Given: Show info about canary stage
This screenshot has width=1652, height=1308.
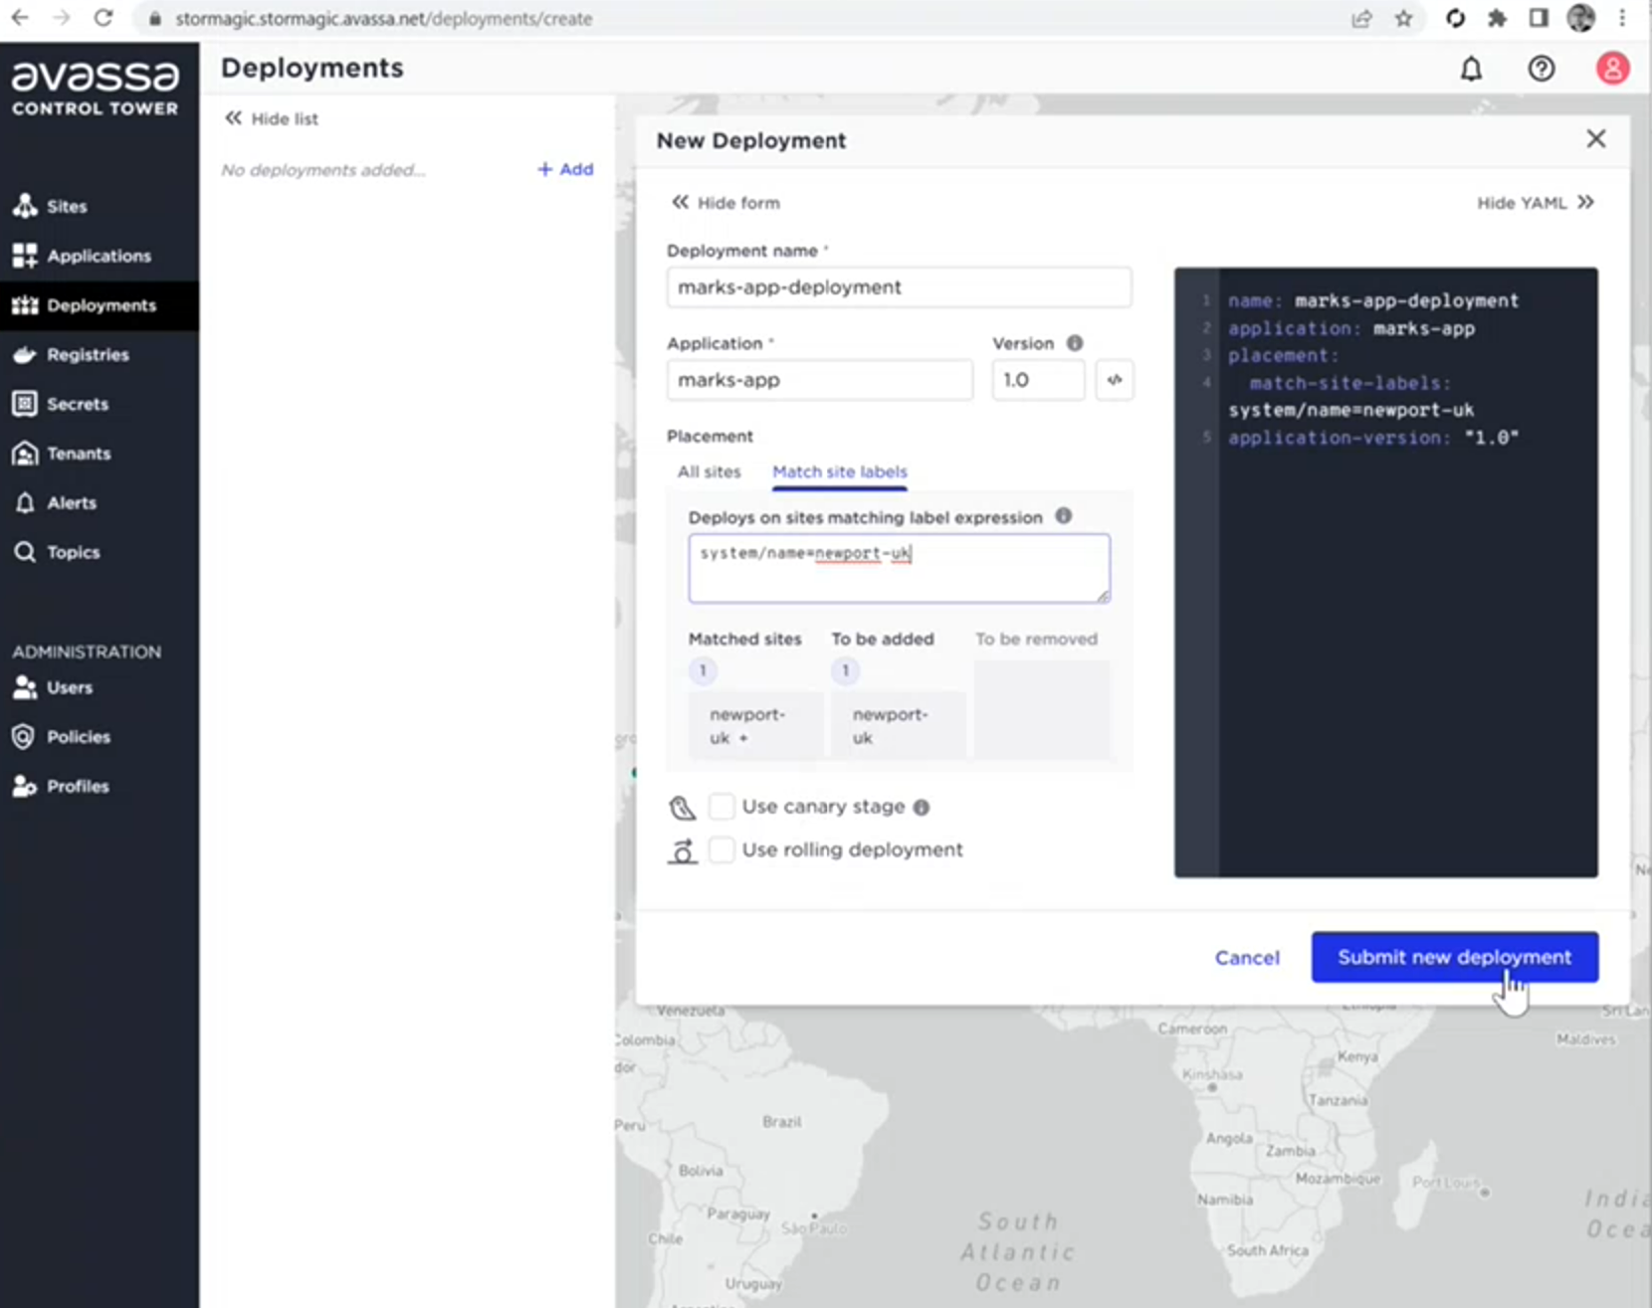Looking at the screenshot, I should click(x=922, y=808).
